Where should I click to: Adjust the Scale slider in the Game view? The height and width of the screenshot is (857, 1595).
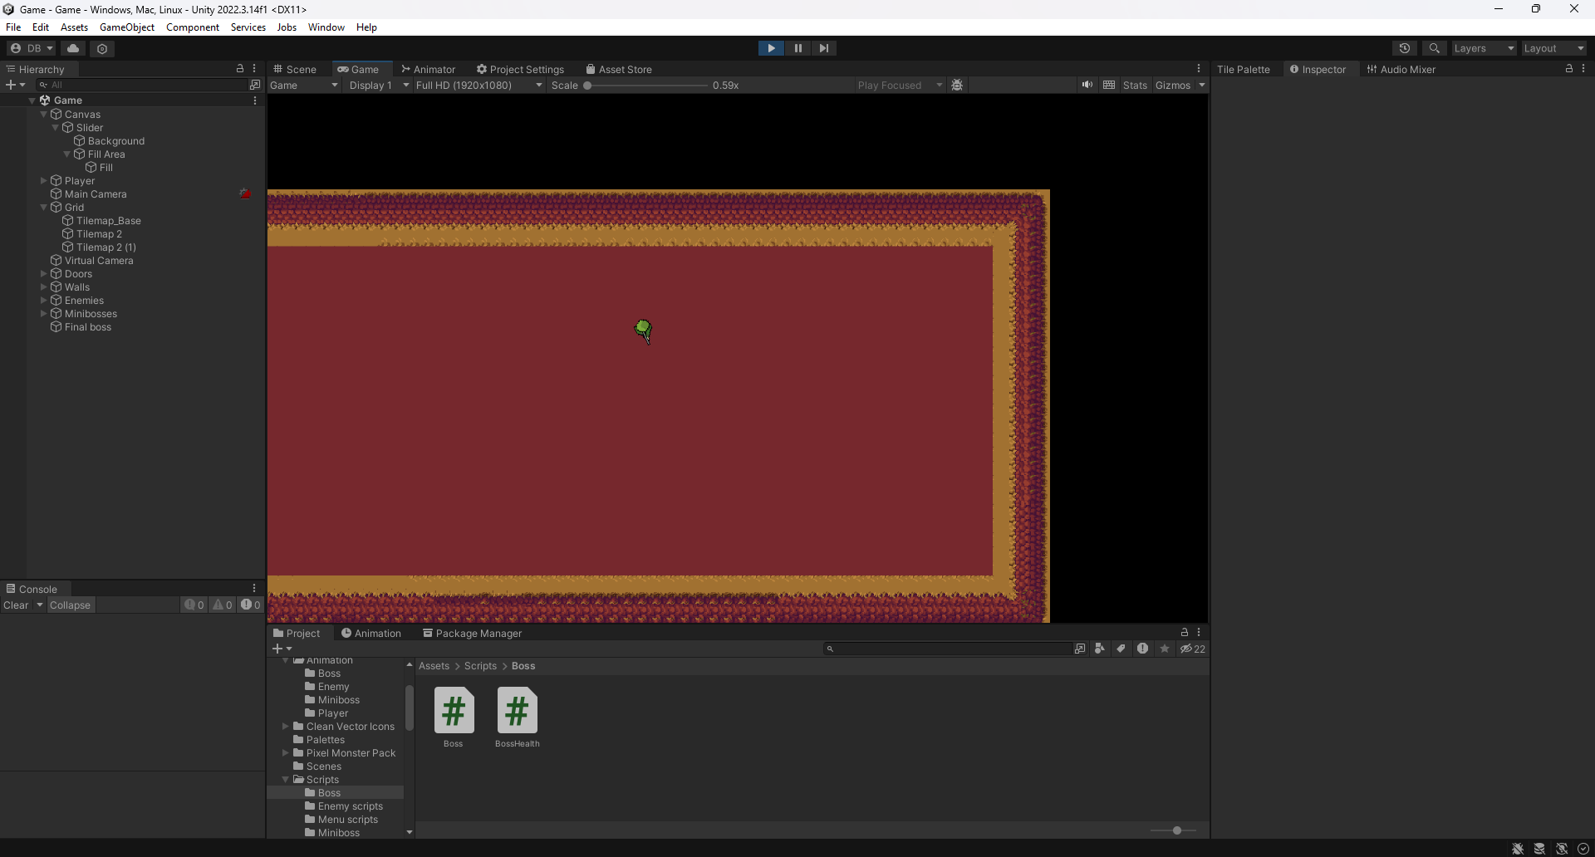coord(588,85)
